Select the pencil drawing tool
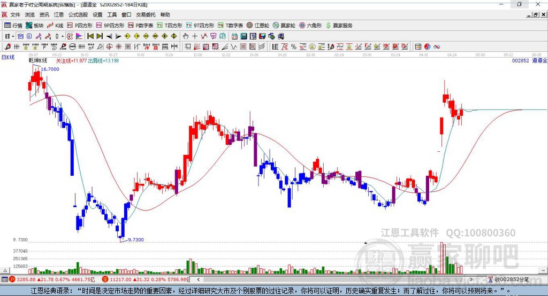Viewport: 548px width, 296px height. click(7, 47)
